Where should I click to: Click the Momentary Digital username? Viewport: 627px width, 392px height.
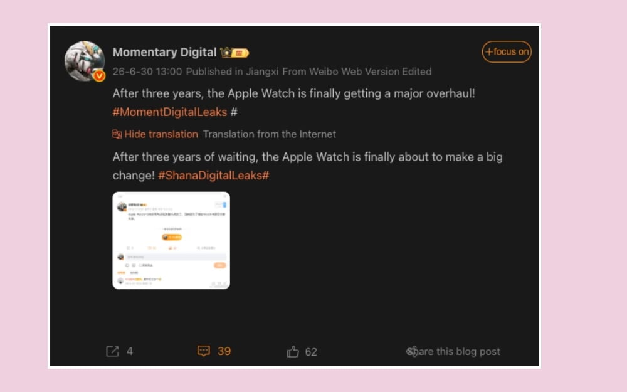coord(164,53)
